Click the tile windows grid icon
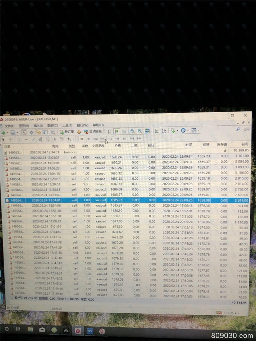 [147, 131]
